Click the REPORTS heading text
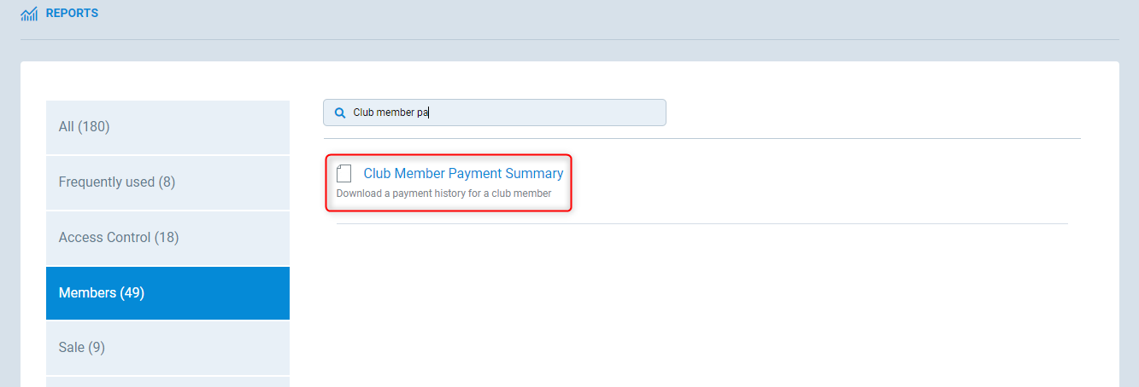Screen dimensions: 1139x387 [72, 14]
